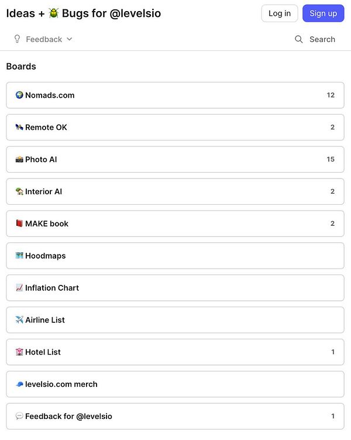This screenshot has width=351, height=440.
Task: Click the magnifying glass search icon
Action: pyautogui.click(x=299, y=39)
